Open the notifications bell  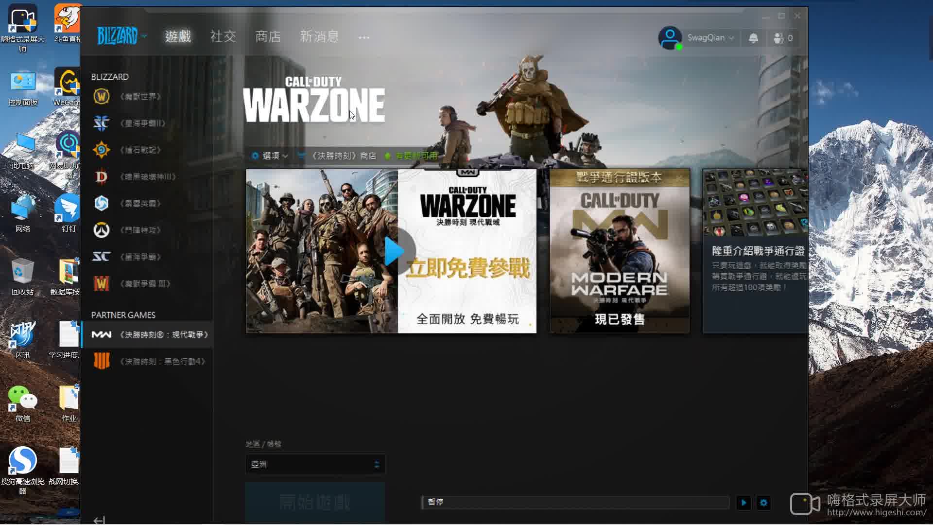[x=753, y=38]
